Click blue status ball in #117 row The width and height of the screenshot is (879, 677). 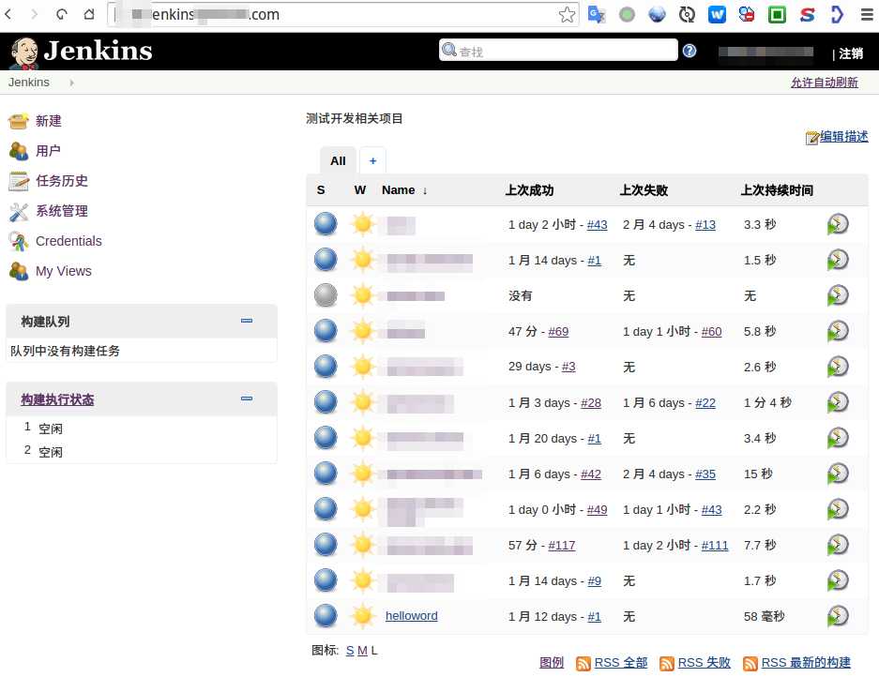click(x=326, y=545)
